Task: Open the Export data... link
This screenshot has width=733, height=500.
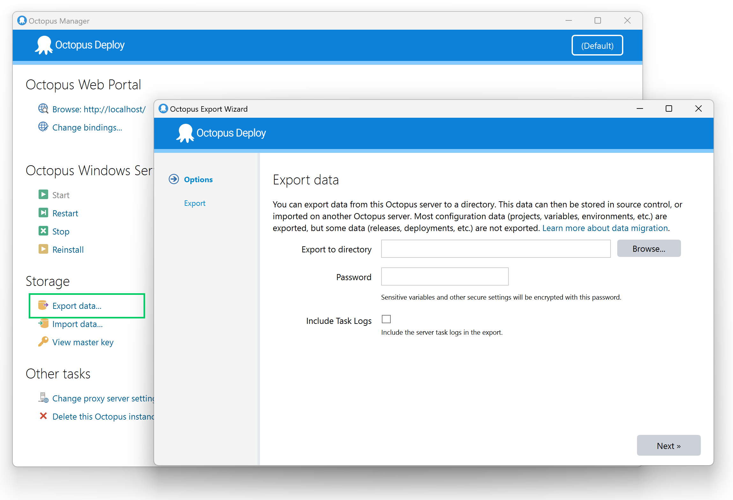Action: [x=77, y=306]
